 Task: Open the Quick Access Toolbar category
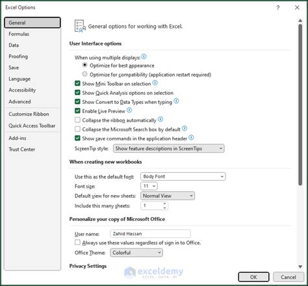pos(32,125)
